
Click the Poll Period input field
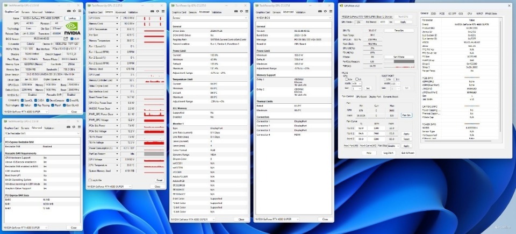(x=384, y=22)
